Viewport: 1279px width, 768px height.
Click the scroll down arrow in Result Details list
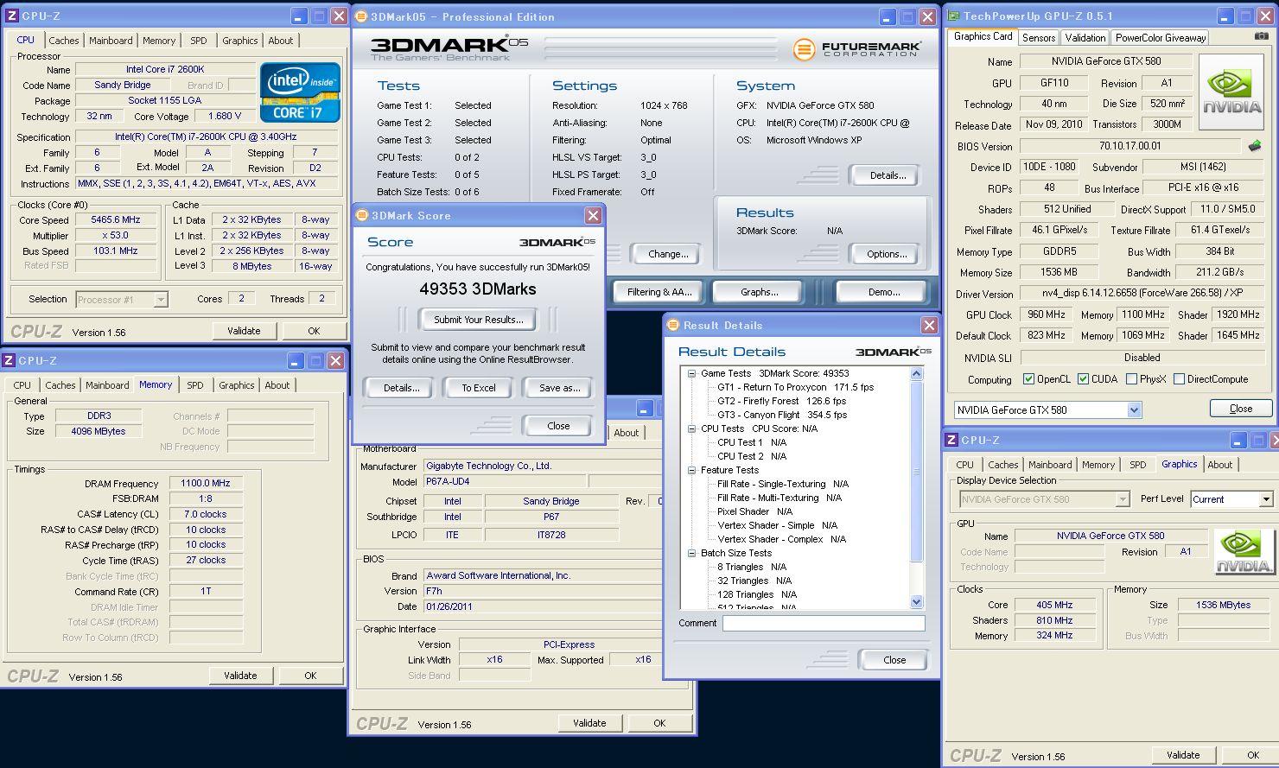click(x=917, y=602)
